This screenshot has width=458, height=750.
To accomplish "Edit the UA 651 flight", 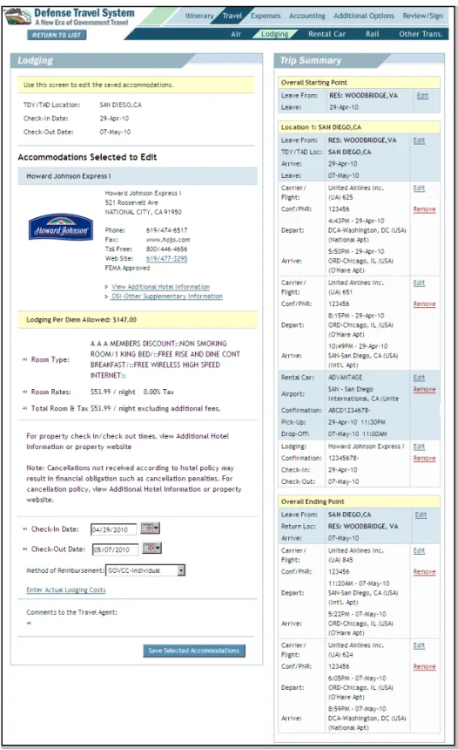I will (x=419, y=283).
